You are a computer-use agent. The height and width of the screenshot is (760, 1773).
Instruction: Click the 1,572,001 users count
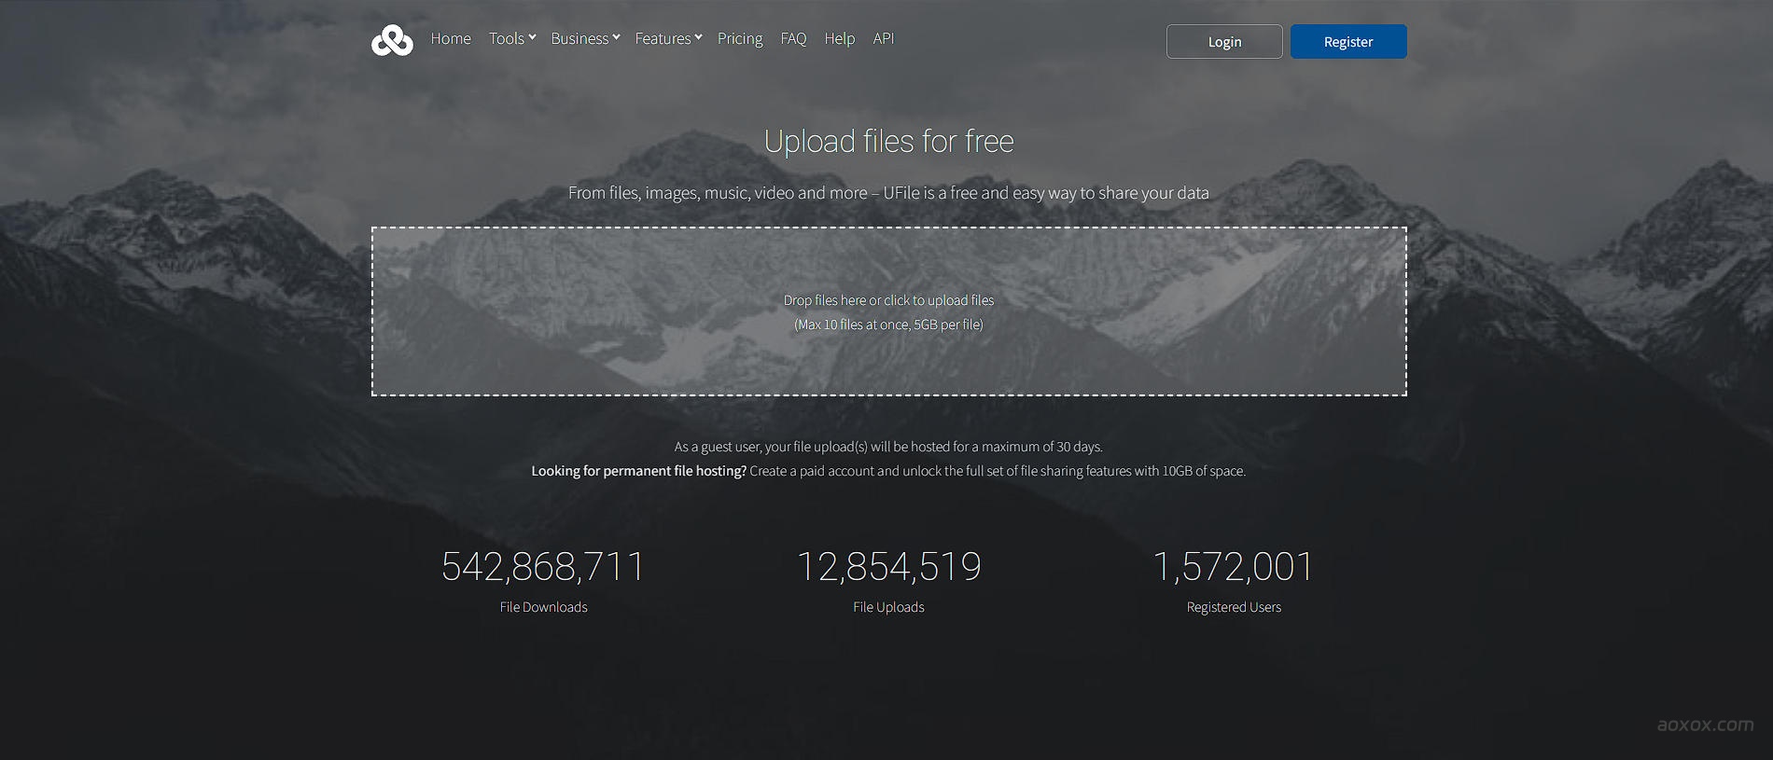click(1234, 566)
